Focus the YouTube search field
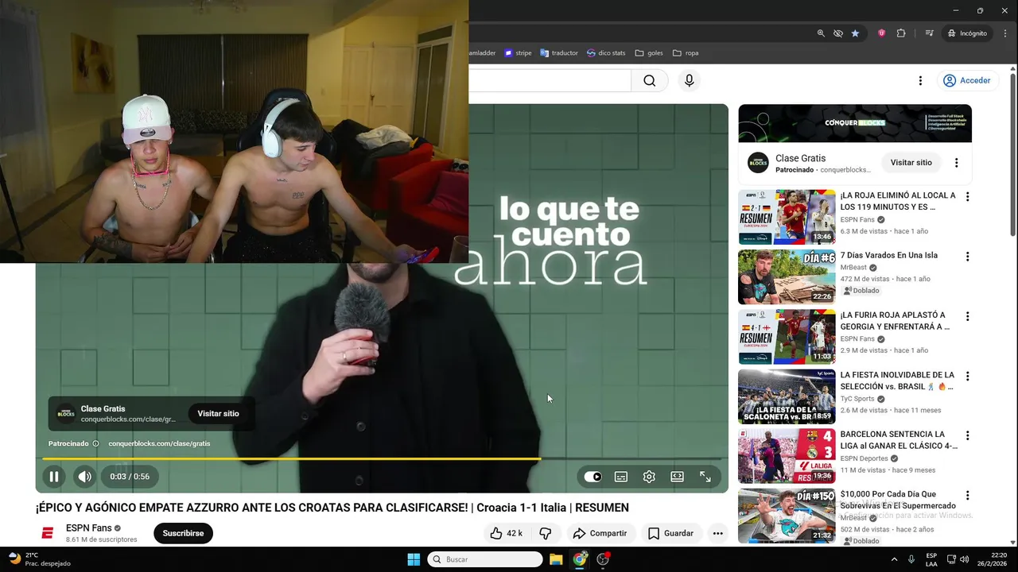Image resolution: width=1018 pixels, height=572 pixels. [550, 80]
